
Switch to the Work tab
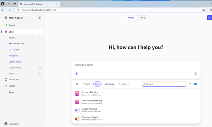point(131,18)
